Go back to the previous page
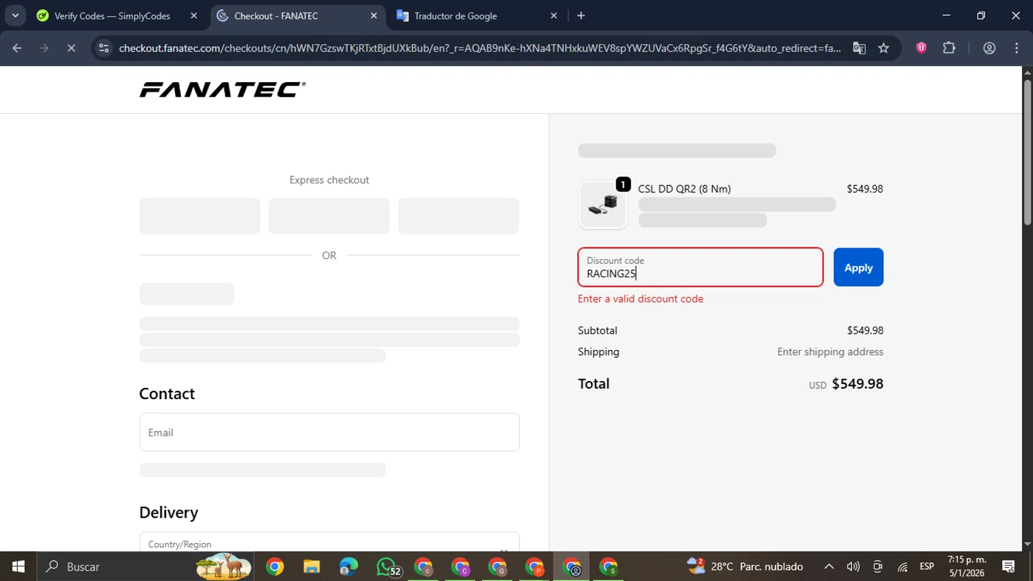The height and width of the screenshot is (581, 1033). tap(17, 48)
